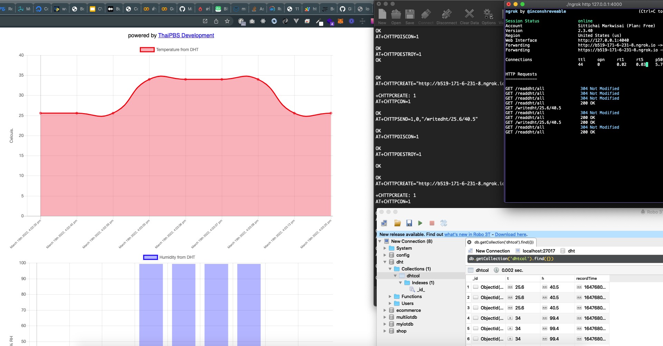Collapse New Connection (8) tree node
The image size is (663, 346).
tap(380, 241)
